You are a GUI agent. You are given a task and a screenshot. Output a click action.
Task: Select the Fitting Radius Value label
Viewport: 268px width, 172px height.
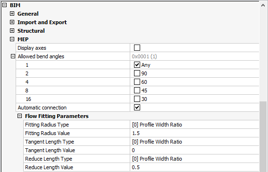point(47,133)
